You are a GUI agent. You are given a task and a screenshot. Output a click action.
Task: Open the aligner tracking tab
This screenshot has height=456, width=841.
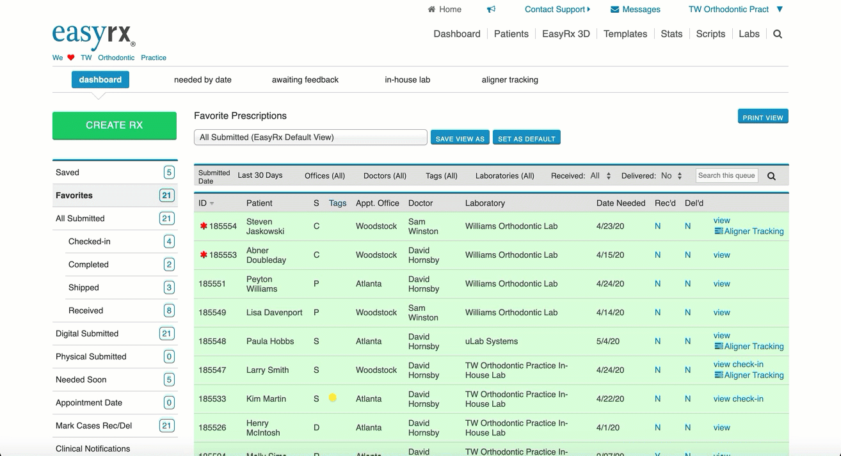[509, 80]
